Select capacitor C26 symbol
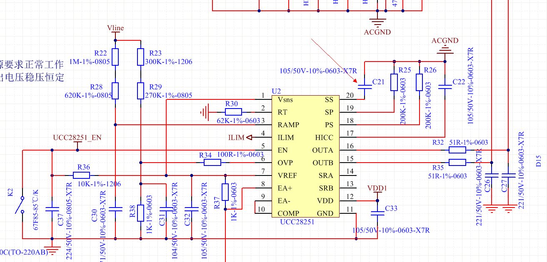Viewport: 547px width, 262px height. tap(492, 175)
